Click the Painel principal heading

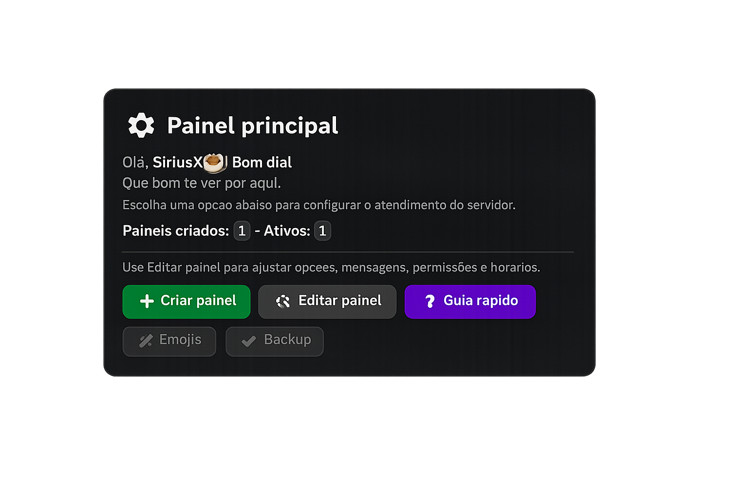[252, 125]
